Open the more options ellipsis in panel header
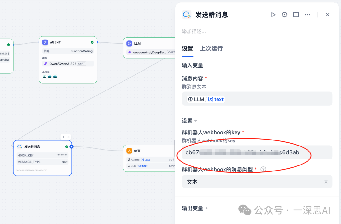341x224 pixels. [308, 15]
